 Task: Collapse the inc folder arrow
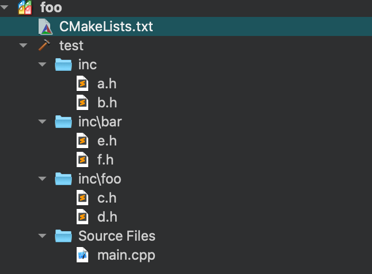click(42, 65)
